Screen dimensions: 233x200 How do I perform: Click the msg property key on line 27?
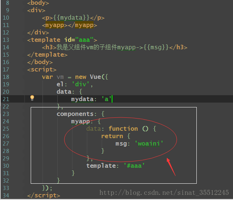121,144
